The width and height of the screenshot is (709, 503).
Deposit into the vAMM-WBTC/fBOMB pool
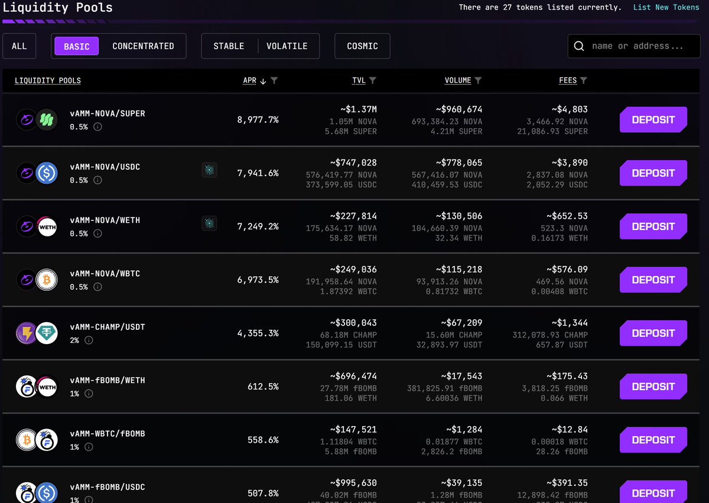coord(653,440)
